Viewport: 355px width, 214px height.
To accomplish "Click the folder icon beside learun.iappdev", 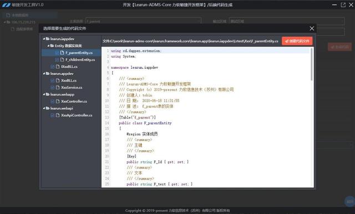I will (48, 39).
